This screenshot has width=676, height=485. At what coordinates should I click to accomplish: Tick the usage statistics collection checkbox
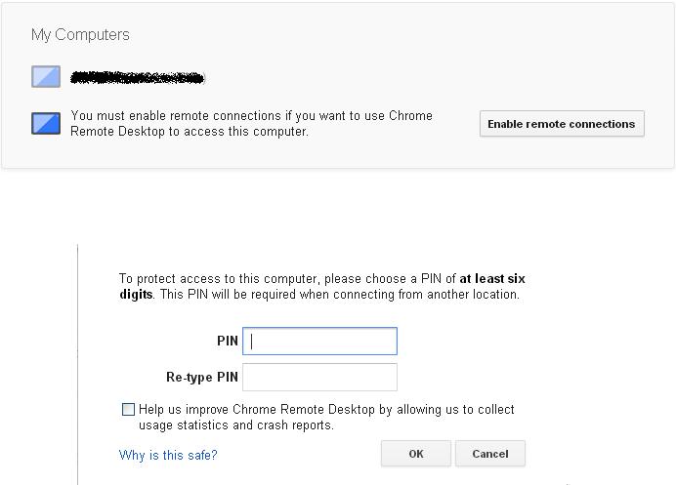[128, 410]
